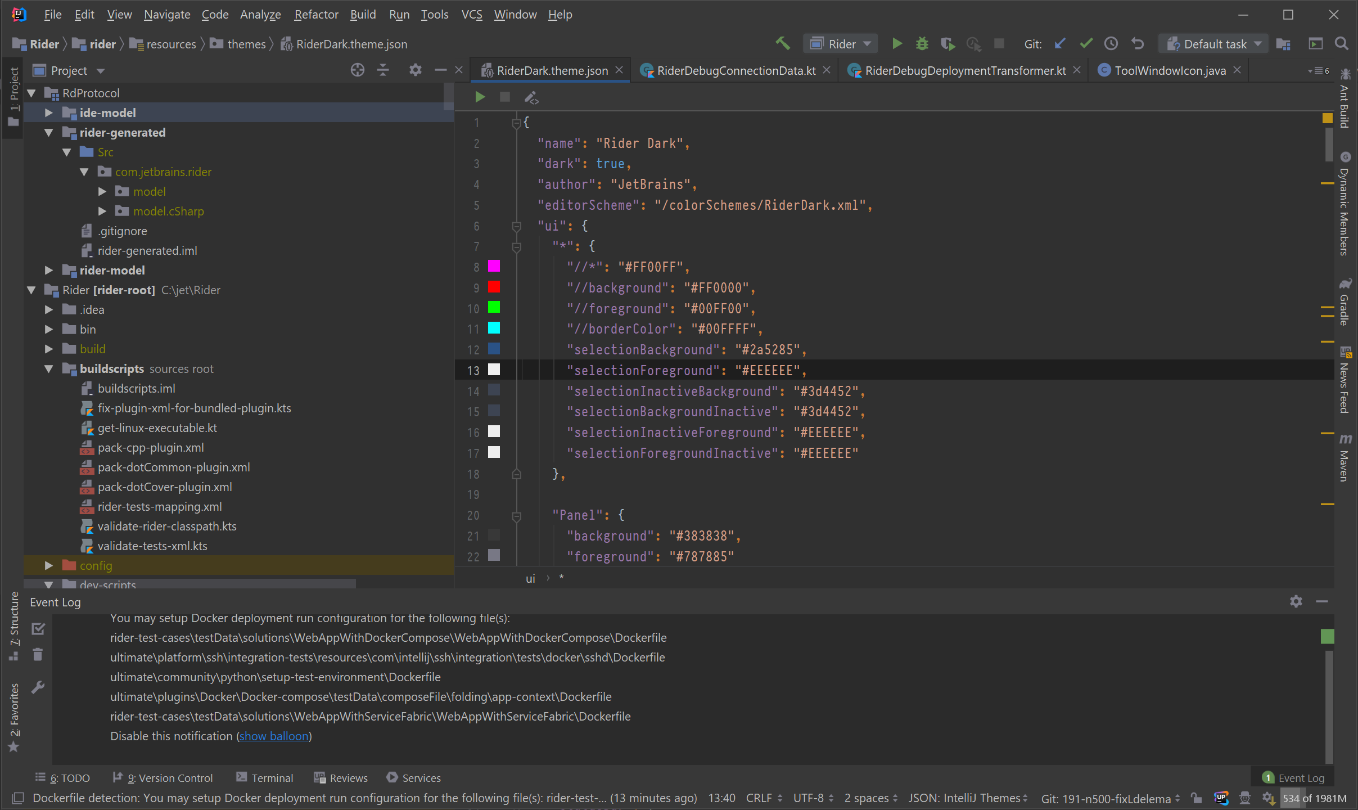
Task: Click Git commit checkmark icon
Action: [1086, 43]
